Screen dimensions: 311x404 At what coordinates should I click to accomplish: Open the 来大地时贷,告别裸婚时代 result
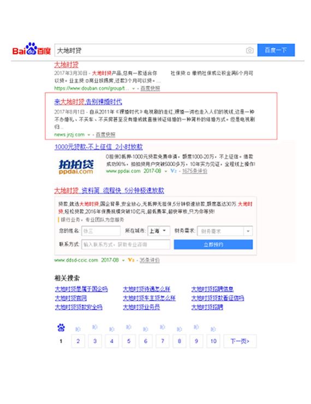coord(88,102)
